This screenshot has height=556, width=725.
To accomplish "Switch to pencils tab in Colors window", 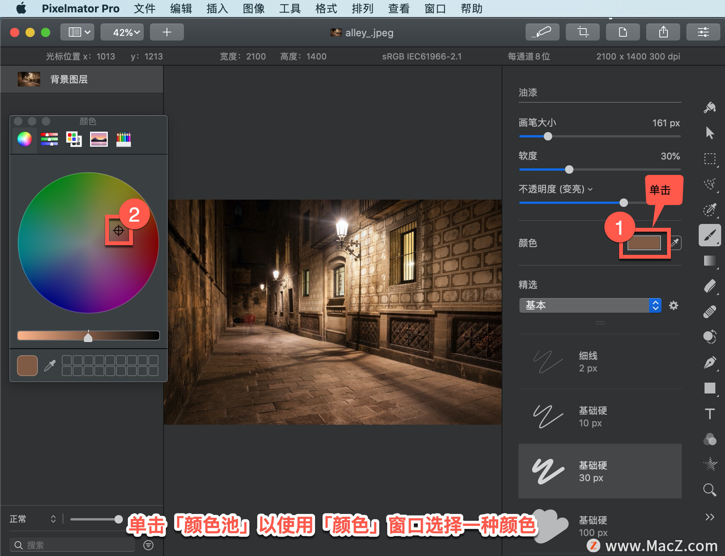I will 124,139.
